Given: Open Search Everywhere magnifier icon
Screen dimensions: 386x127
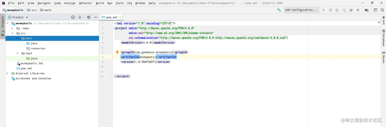Looking at the screenshot, I should pos(382,10).
